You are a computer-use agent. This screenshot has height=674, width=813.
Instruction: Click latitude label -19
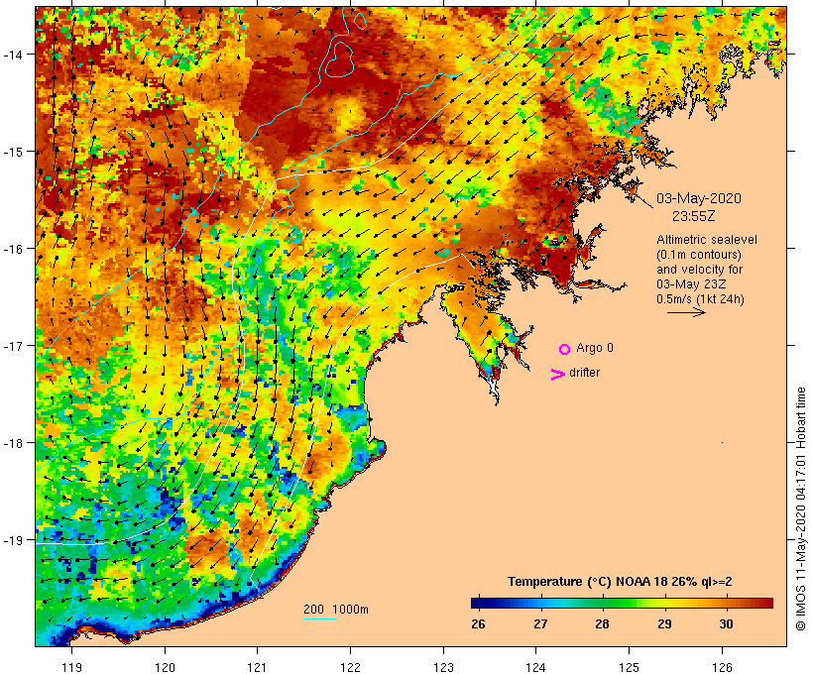pyautogui.click(x=12, y=540)
